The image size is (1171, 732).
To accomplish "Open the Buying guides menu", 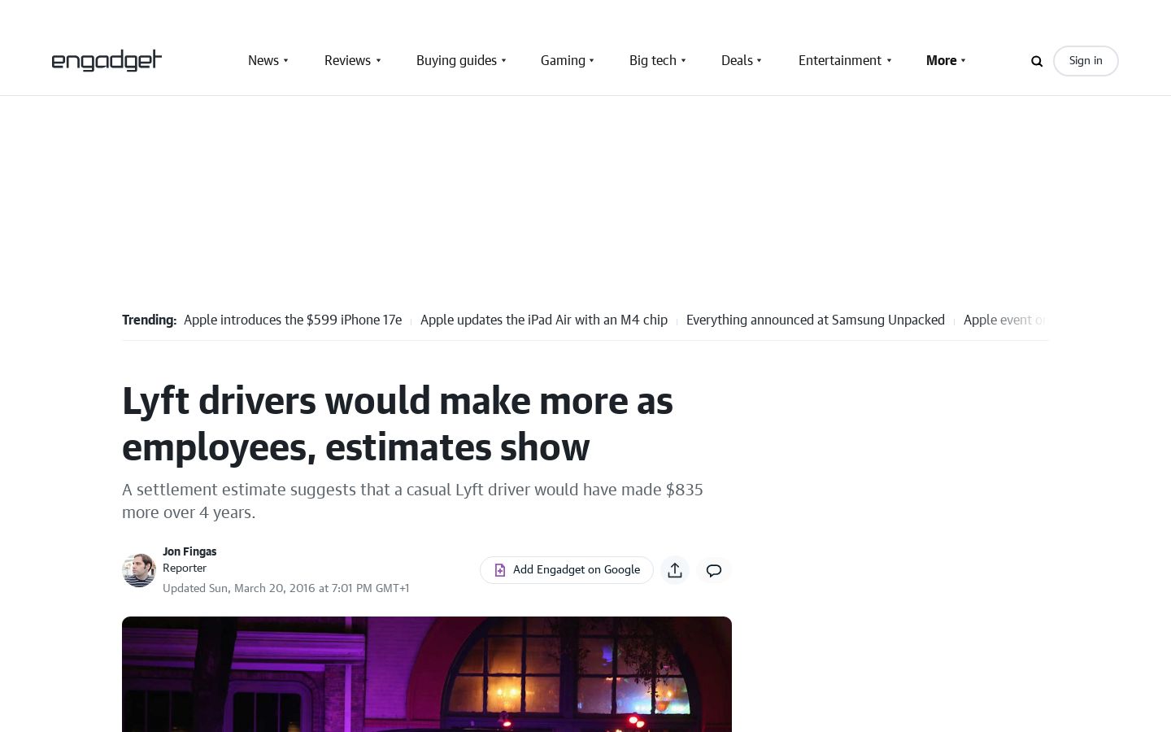I will [456, 60].
